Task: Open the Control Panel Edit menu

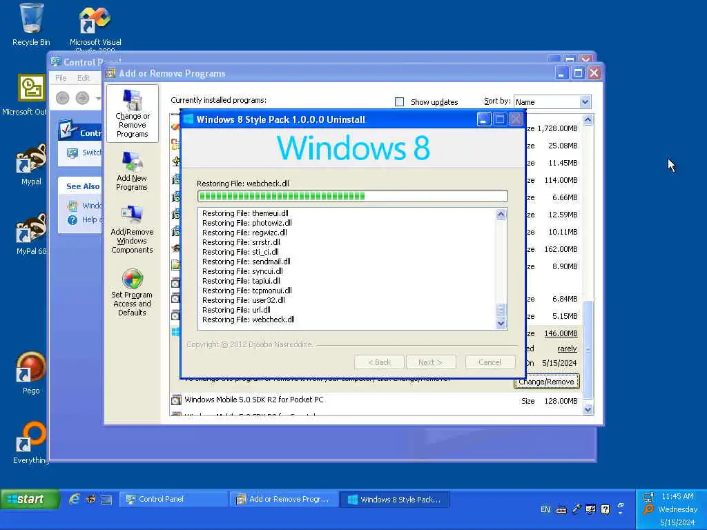Action: (84, 78)
